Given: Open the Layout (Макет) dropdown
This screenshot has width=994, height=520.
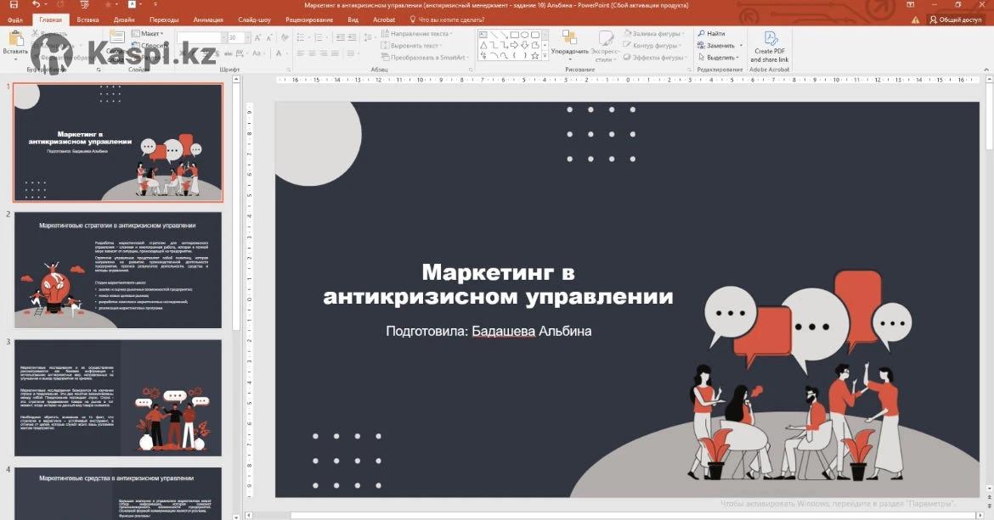Looking at the screenshot, I should tap(150, 33).
